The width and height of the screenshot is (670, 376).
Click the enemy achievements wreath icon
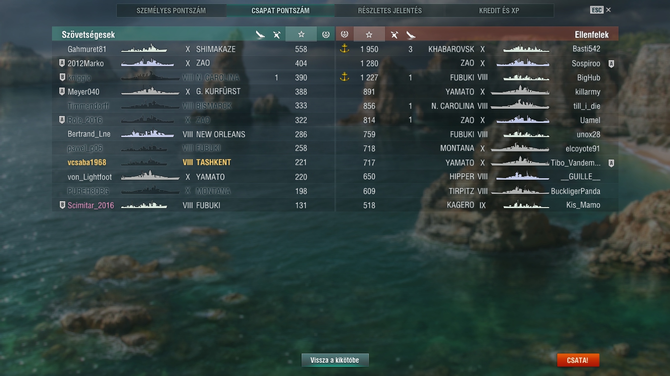pos(344,34)
